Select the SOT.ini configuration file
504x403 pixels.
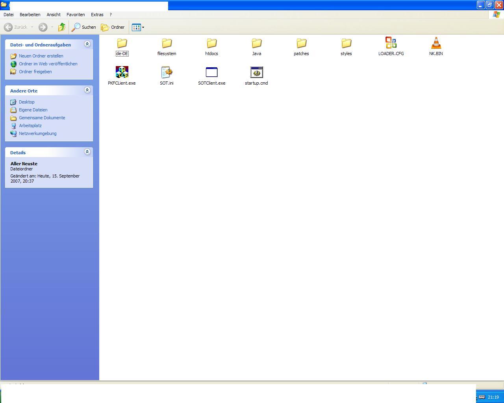point(167,72)
